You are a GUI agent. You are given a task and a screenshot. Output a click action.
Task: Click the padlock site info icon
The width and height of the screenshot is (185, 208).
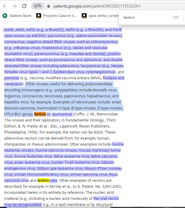[x=48, y=6]
